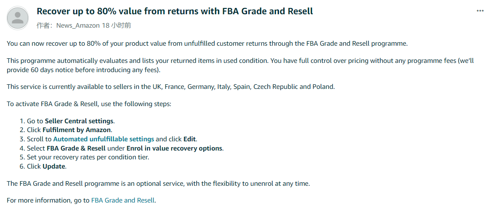Click the bold "Seller Central settings" text
The image size is (487, 208).
(79, 121)
